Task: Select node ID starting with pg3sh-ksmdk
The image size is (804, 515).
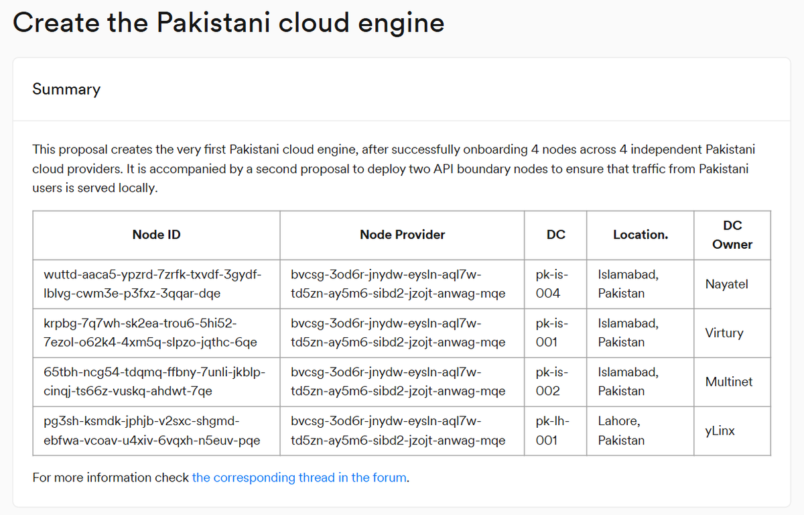Action: [151, 431]
